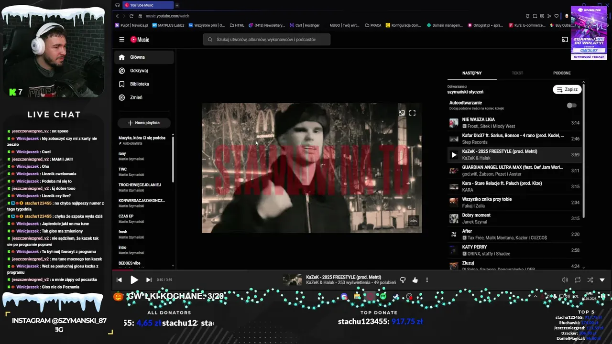Image resolution: width=612 pixels, height=344 pixels.
Task: Create a new playlist with Nowa playlista
Action: click(144, 123)
